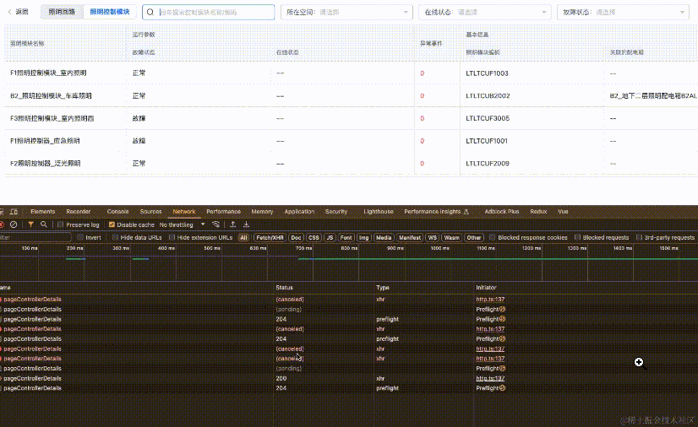Open the Lighthouse tab in DevTools
Image resolution: width=698 pixels, height=427 pixels.
pos(378,212)
